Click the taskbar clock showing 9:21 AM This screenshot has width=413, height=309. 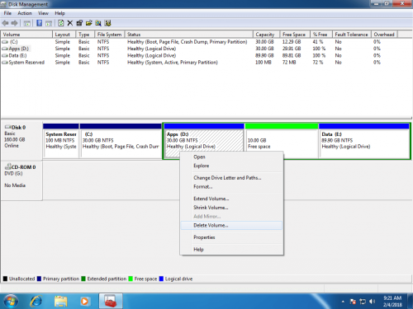tap(392, 302)
